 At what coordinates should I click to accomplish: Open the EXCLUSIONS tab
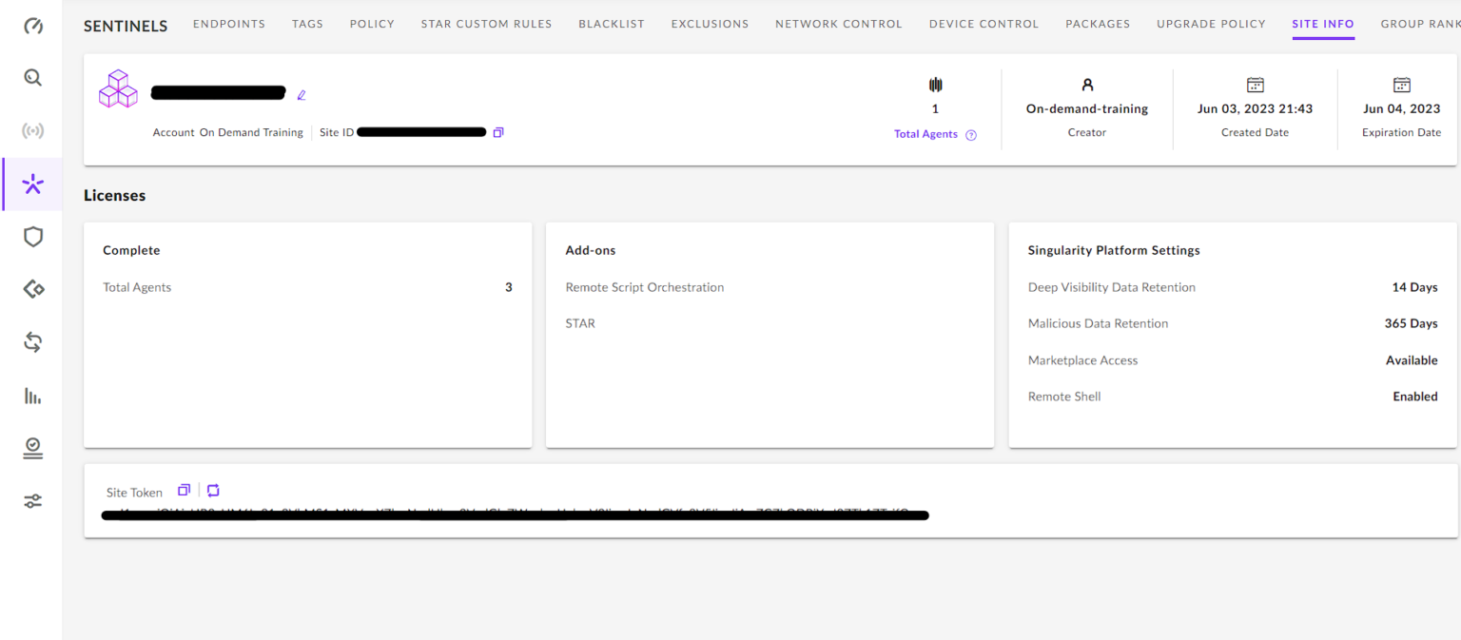pyautogui.click(x=710, y=24)
